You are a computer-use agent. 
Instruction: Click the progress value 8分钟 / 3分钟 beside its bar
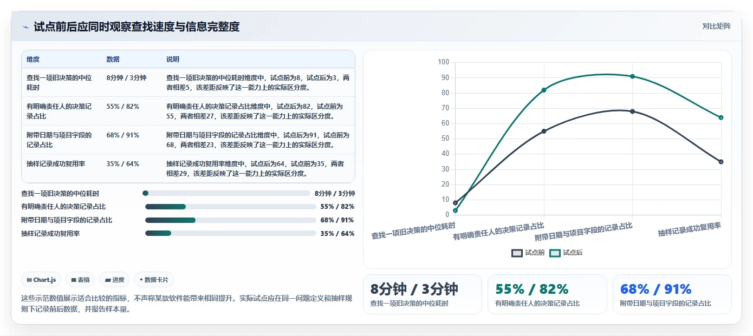click(x=335, y=193)
